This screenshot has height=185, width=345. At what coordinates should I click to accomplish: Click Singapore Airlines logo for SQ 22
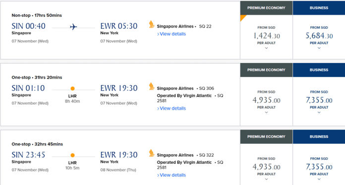[152, 24]
